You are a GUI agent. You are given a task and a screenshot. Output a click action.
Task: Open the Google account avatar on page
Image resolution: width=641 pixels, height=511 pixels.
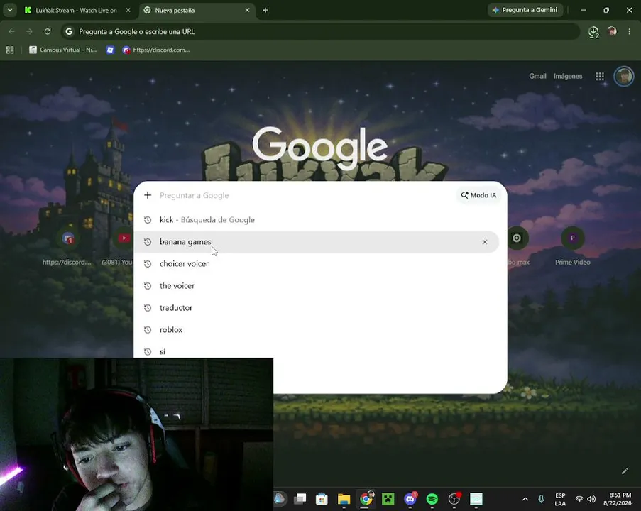tap(624, 76)
